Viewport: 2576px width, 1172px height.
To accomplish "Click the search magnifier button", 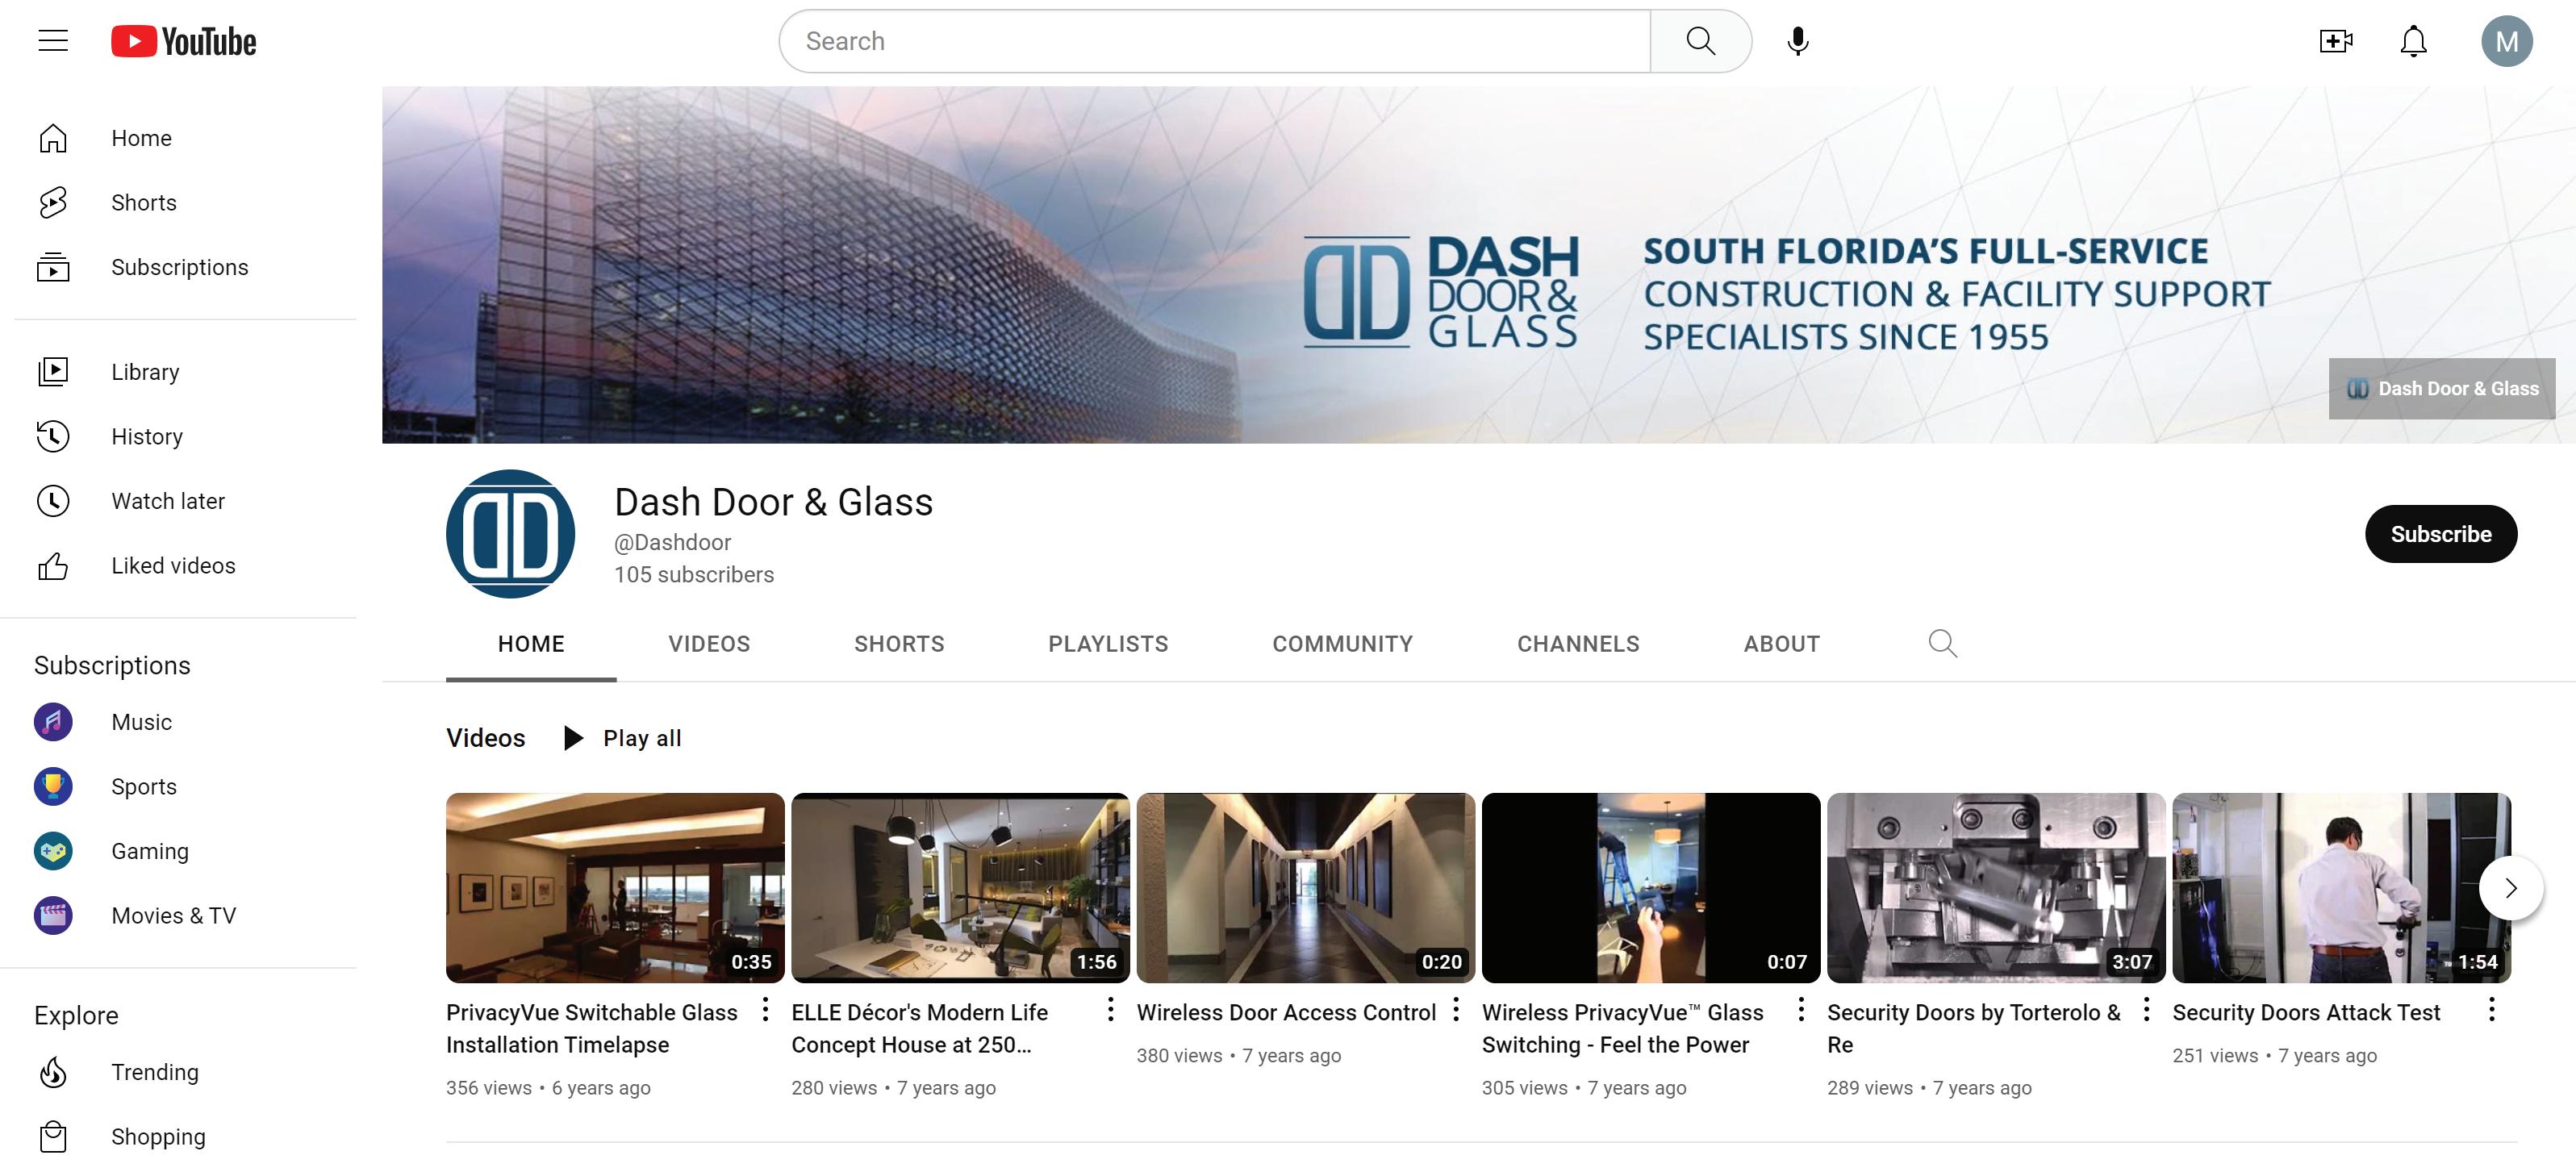I will coord(1700,41).
